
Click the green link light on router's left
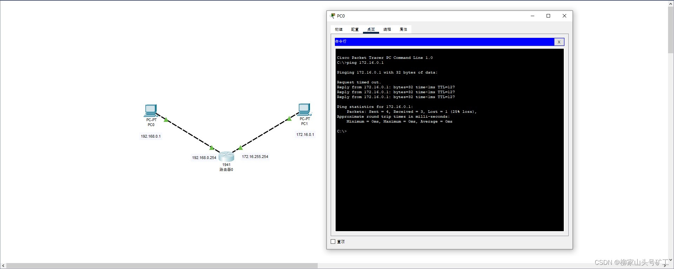(212, 148)
